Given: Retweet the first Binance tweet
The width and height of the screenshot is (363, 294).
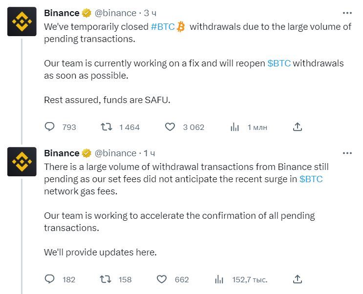Looking at the screenshot, I should [107, 127].
